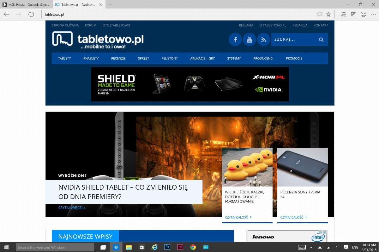Open the RSS feed icon

pyautogui.click(x=263, y=40)
